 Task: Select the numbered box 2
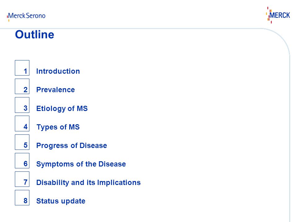tap(22, 86)
